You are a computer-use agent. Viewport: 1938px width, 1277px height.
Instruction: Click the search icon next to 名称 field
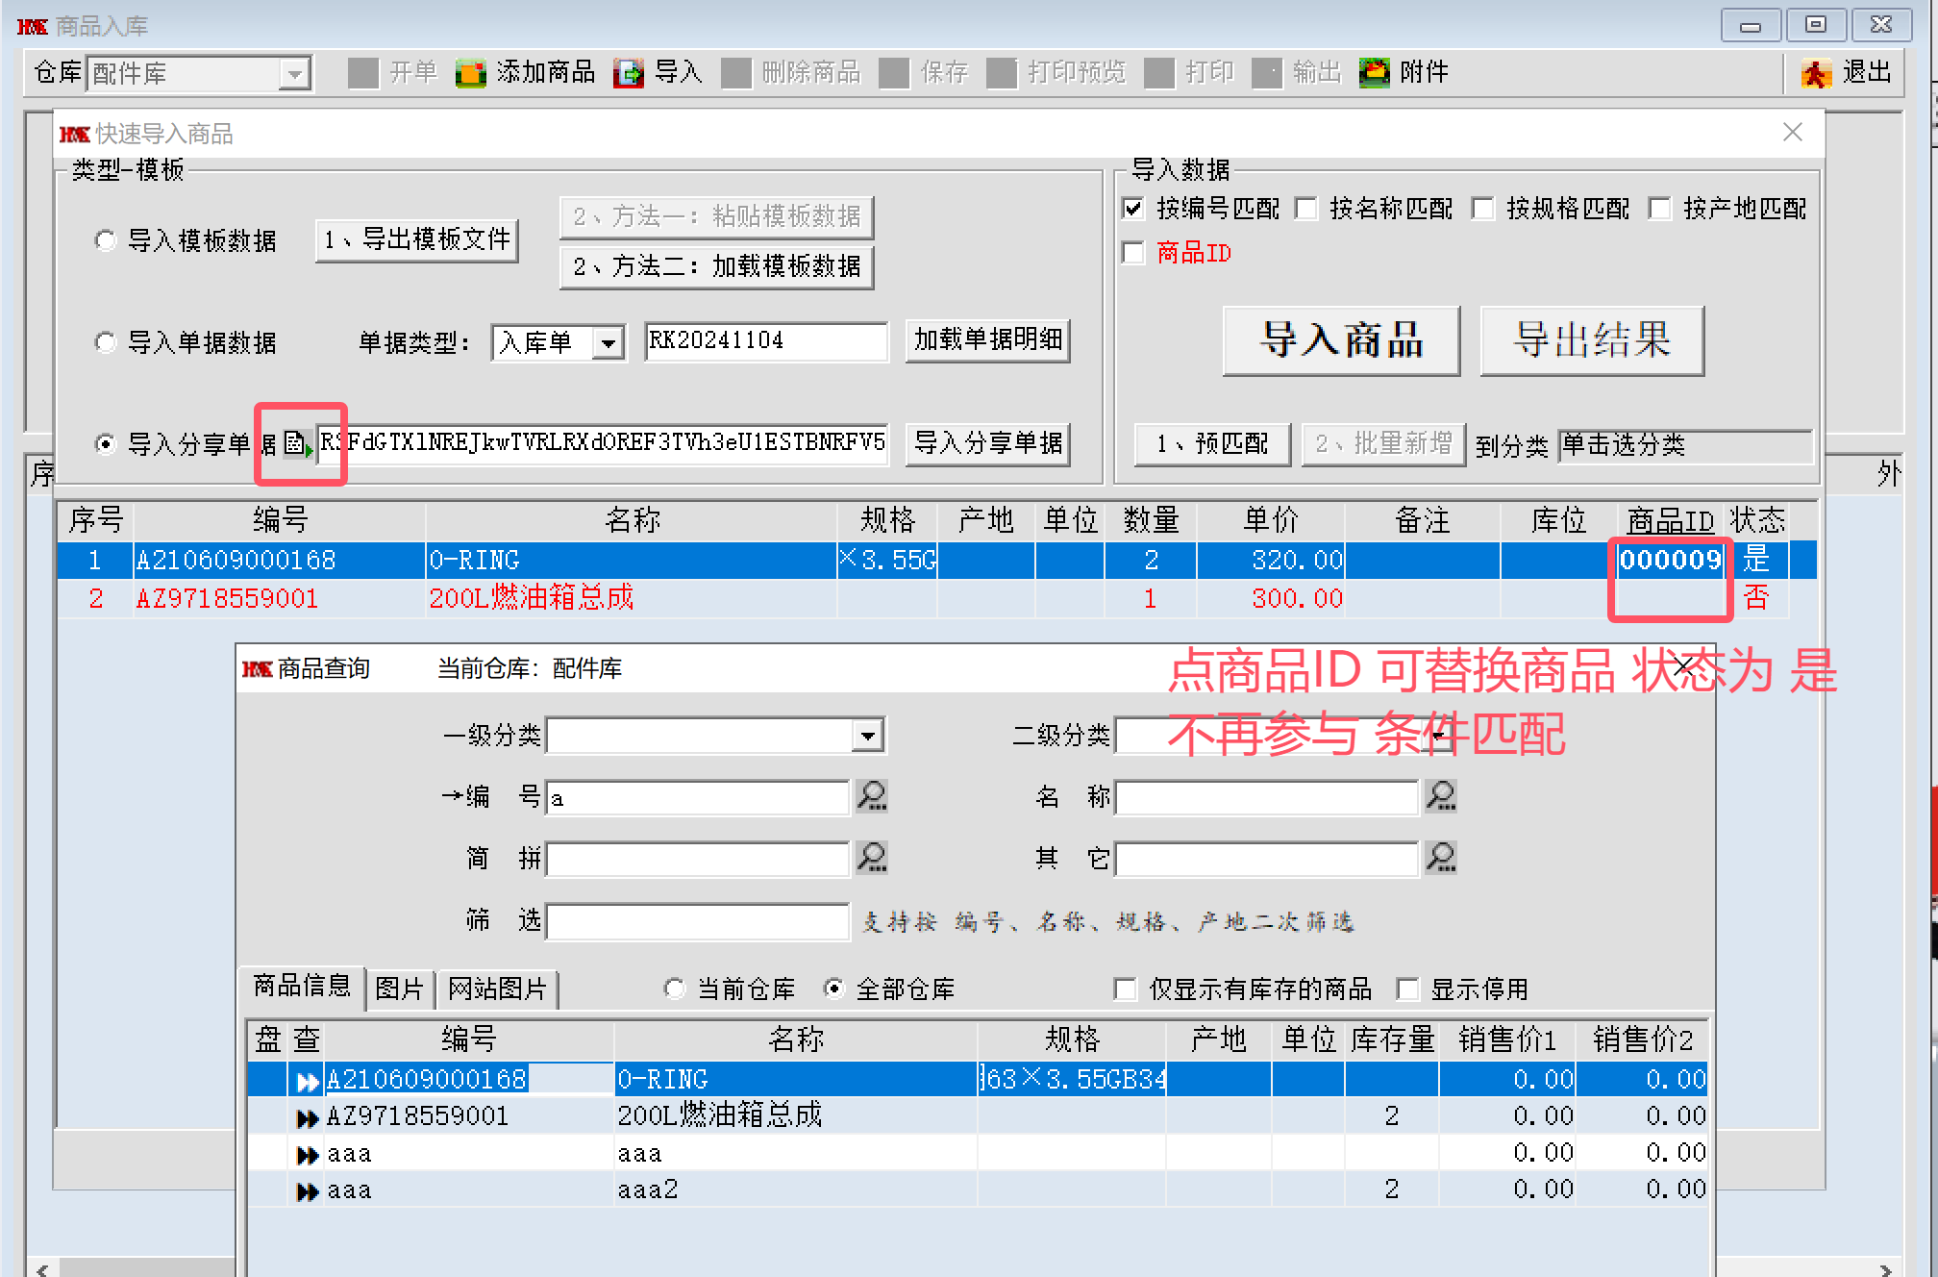coord(1441,796)
